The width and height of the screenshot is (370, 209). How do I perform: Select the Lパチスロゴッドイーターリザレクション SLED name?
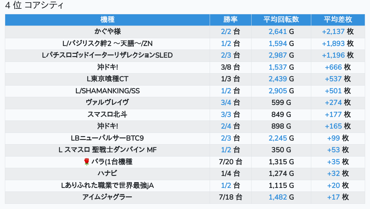(107, 55)
